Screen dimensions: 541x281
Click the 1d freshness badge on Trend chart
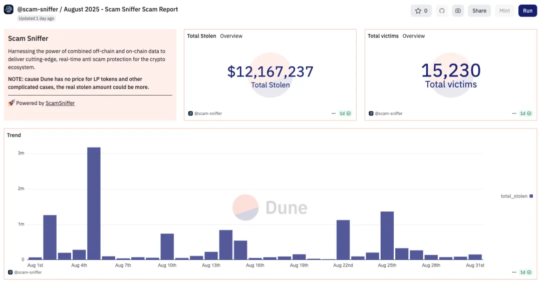(525, 272)
